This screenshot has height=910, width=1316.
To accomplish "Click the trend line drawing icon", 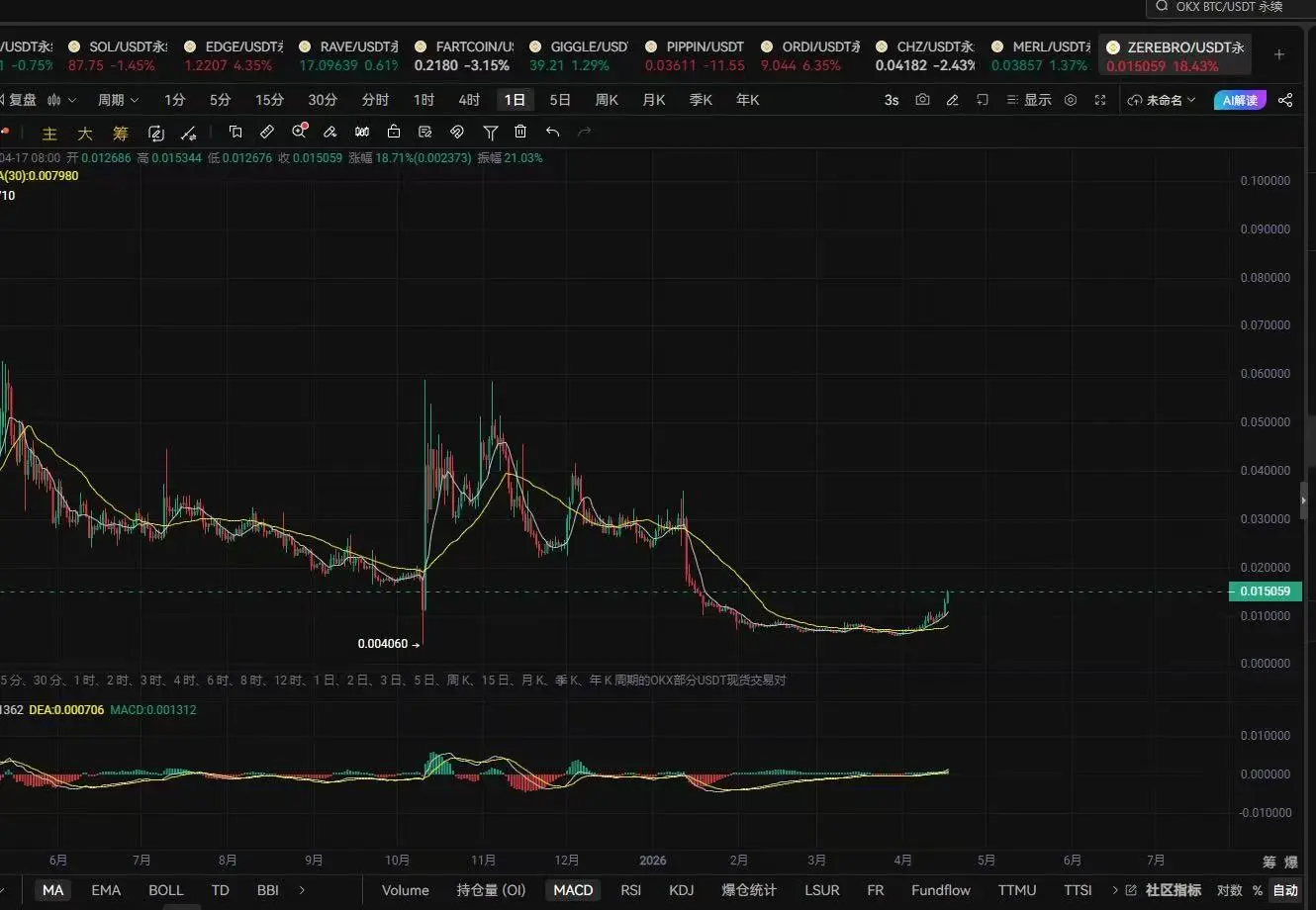I will (190, 134).
